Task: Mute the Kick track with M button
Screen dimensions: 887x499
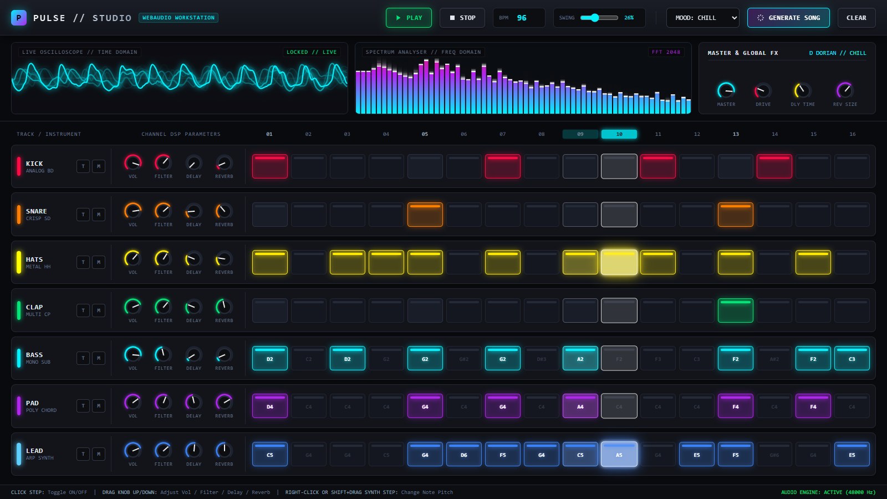Action: (99, 166)
